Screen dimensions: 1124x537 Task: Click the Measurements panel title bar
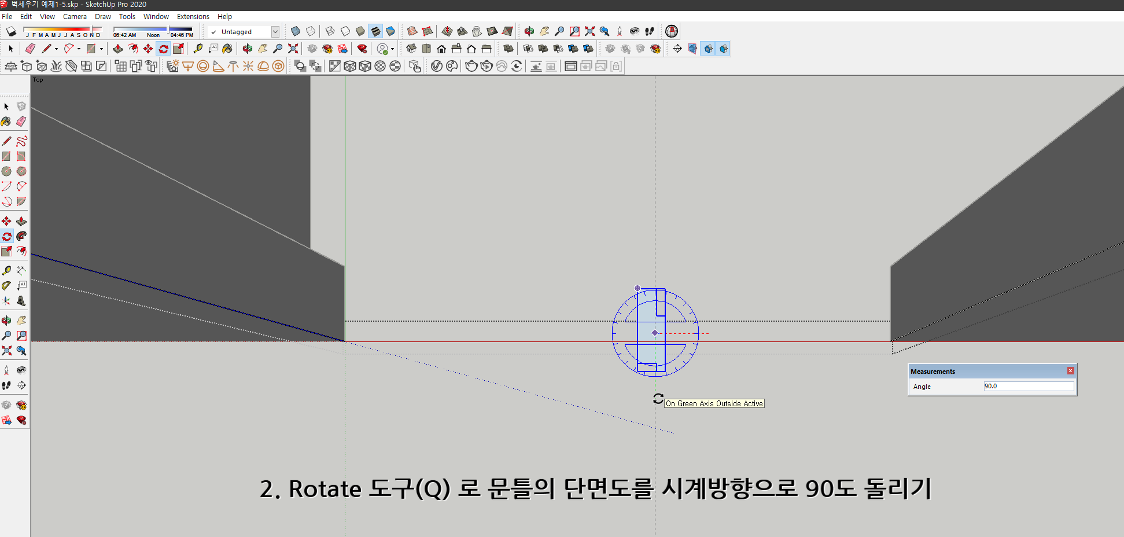(992, 371)
